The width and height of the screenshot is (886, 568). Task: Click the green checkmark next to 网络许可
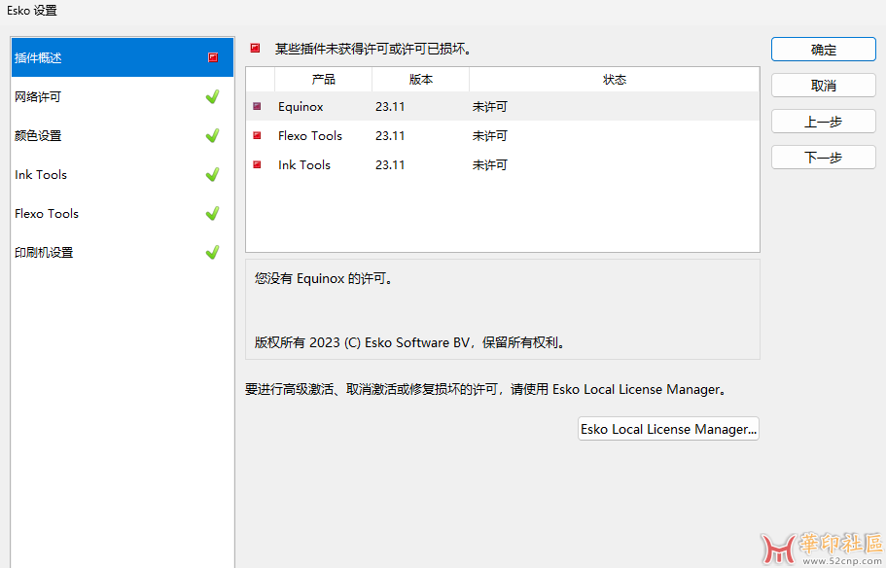(x=212, y=96)
